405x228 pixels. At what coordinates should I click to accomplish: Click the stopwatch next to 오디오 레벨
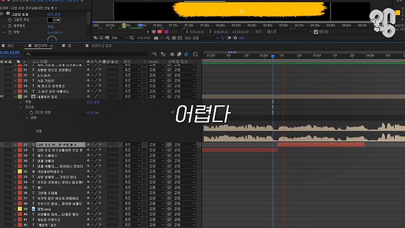(x=31, y=113)
